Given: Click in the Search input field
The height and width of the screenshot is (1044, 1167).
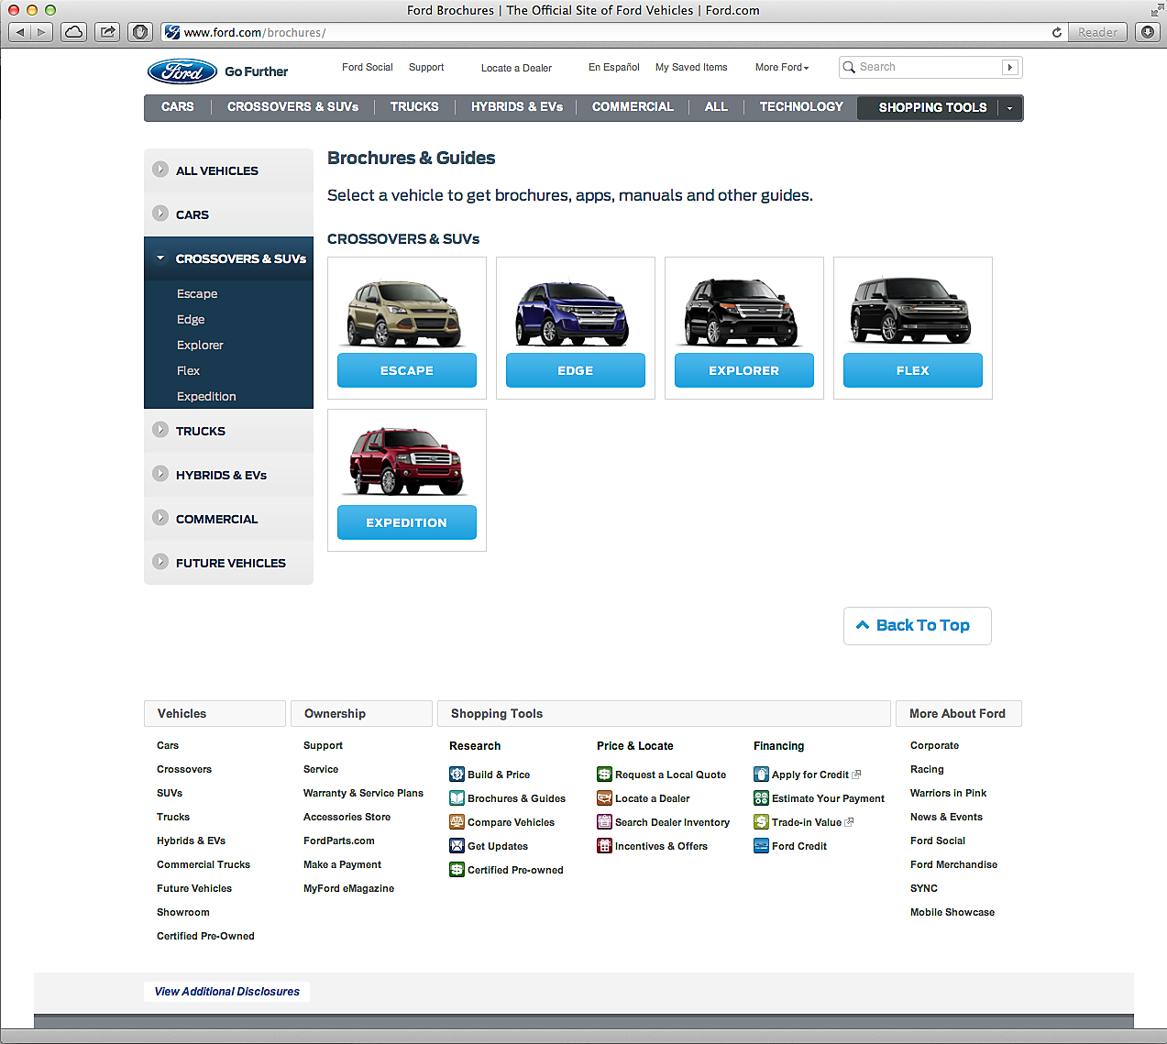Looking at the screenshot, I should 929,67.
